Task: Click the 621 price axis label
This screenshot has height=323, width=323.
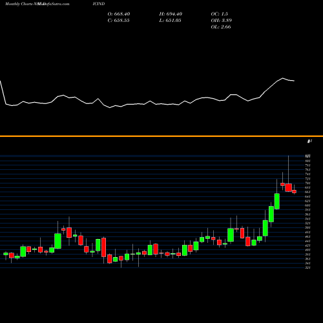Action: point(307,201)
